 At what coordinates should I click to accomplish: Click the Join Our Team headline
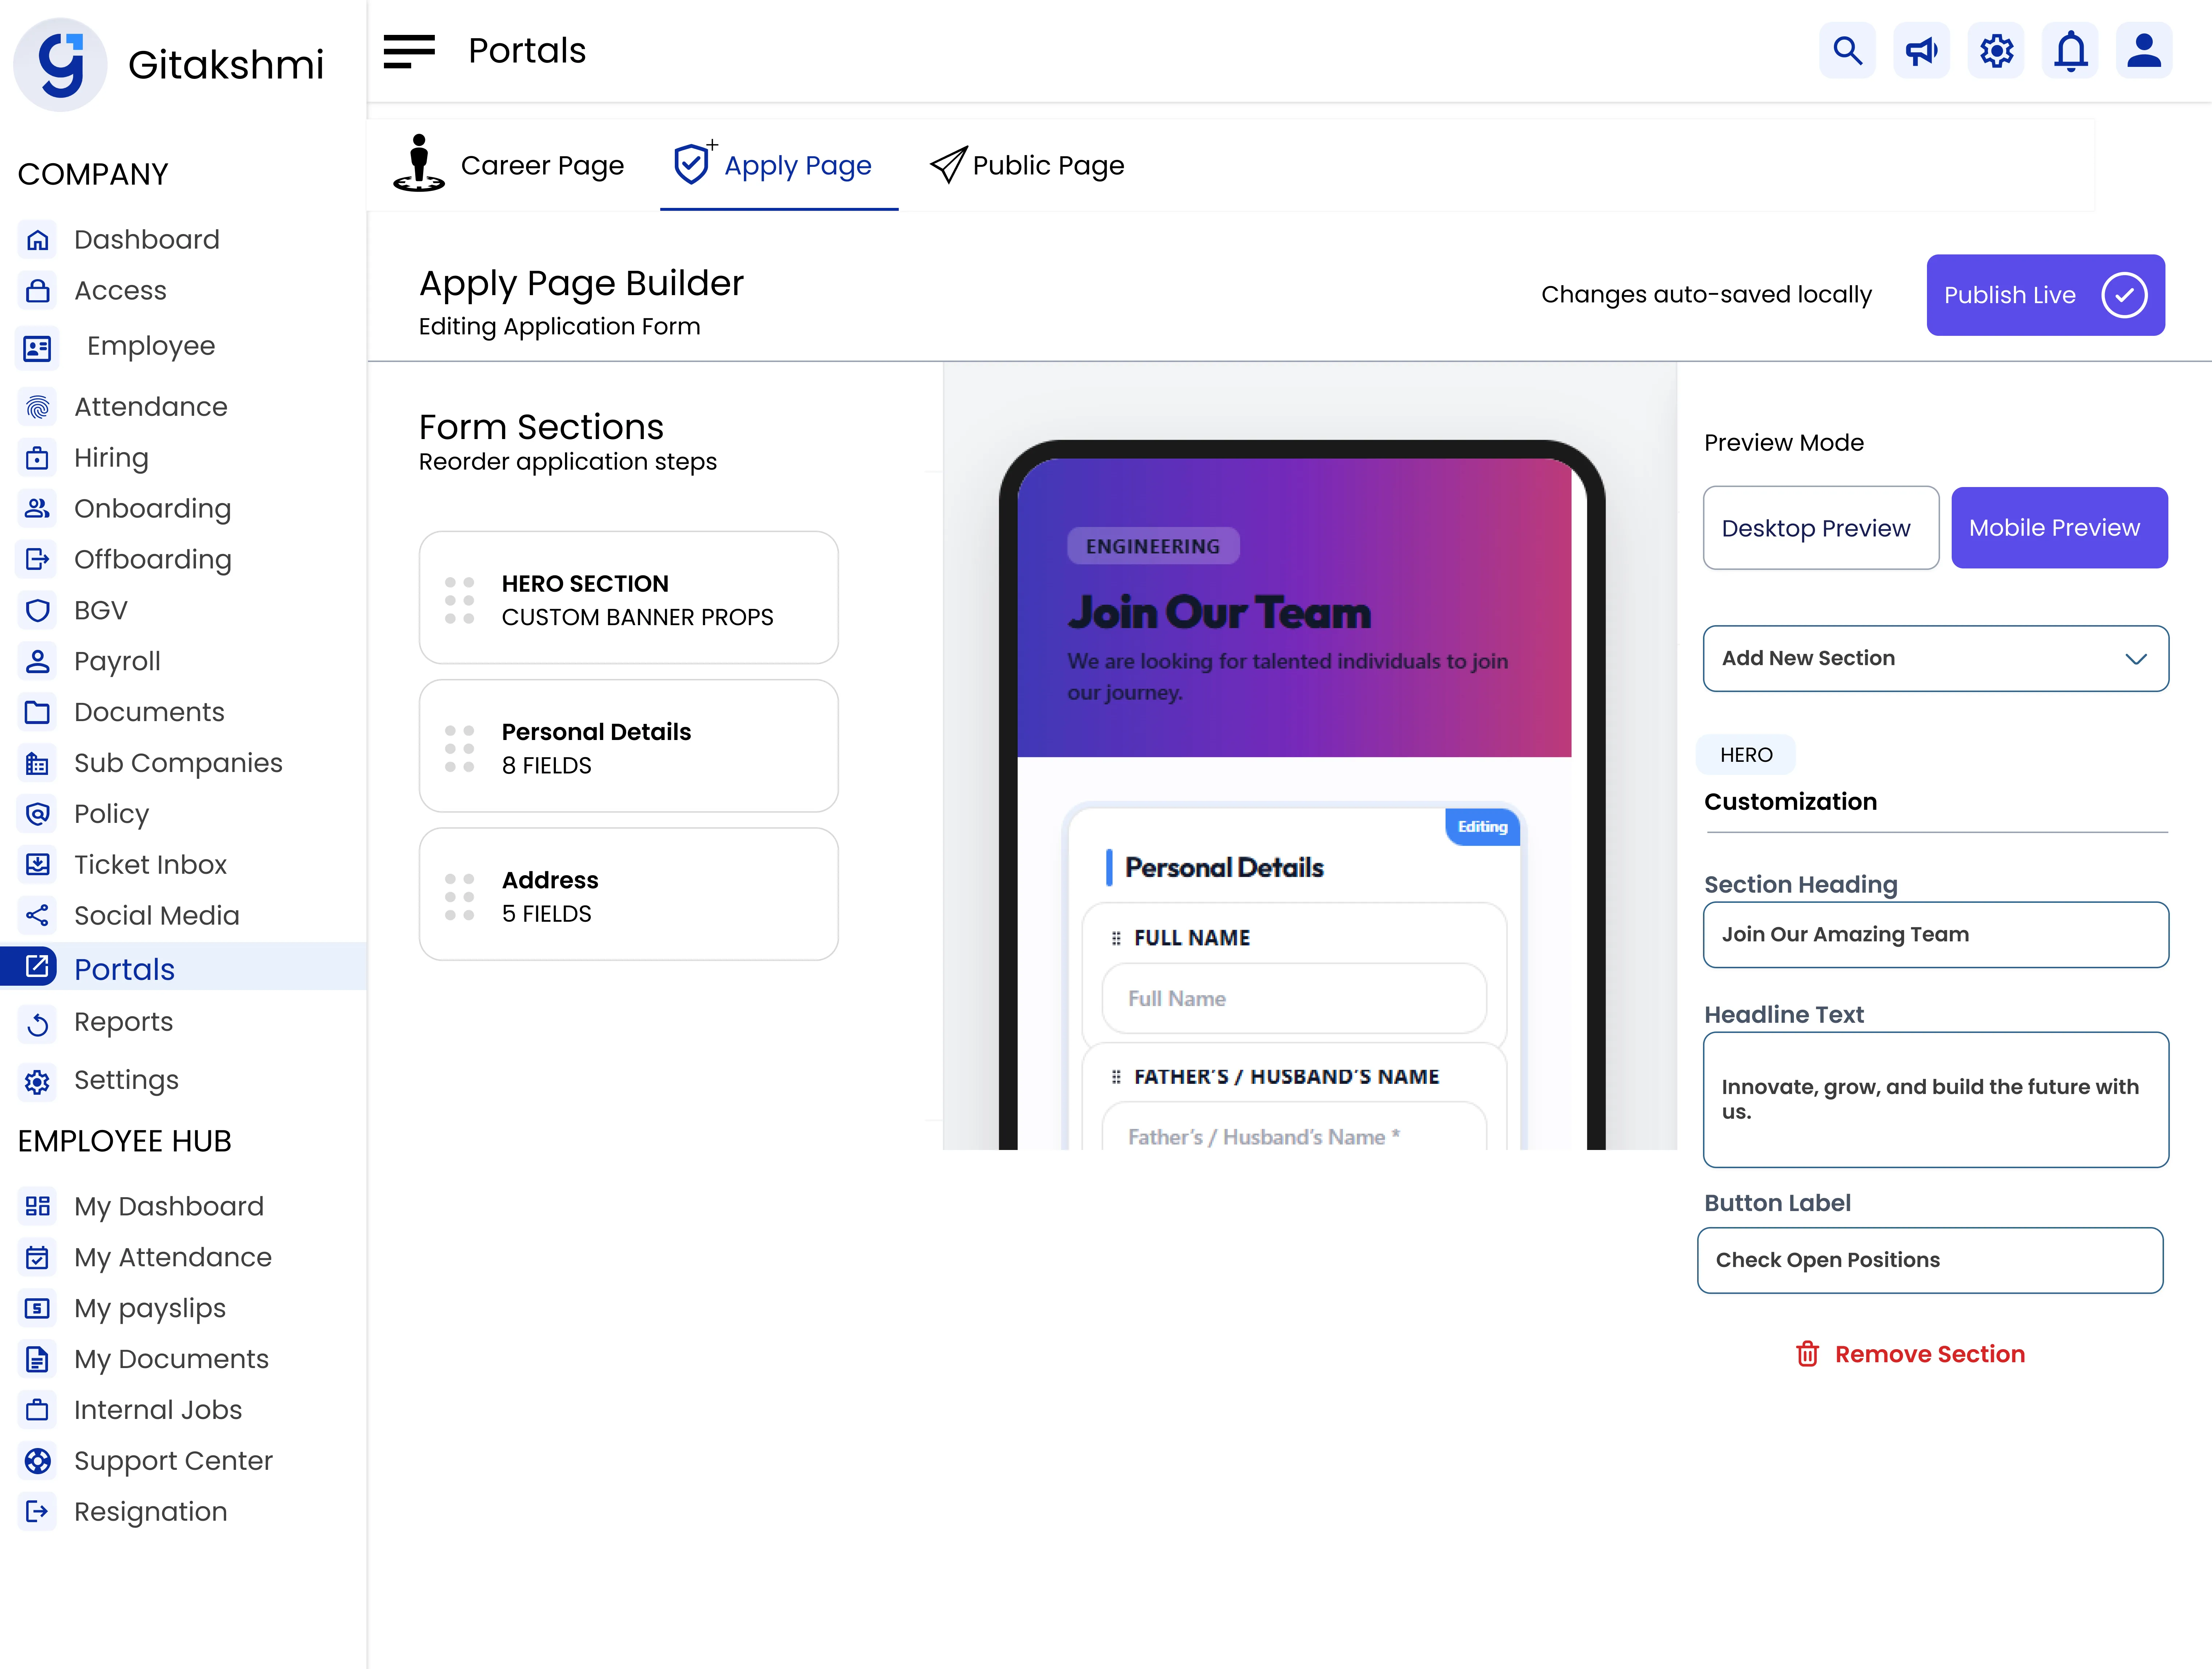tap(1219, 613)
